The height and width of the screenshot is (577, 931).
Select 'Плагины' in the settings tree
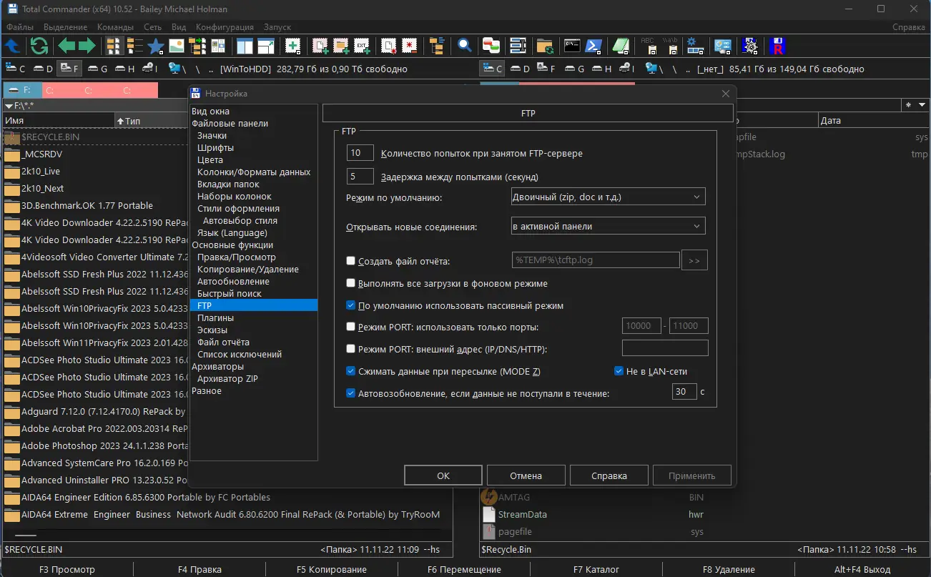coord(215,317)
